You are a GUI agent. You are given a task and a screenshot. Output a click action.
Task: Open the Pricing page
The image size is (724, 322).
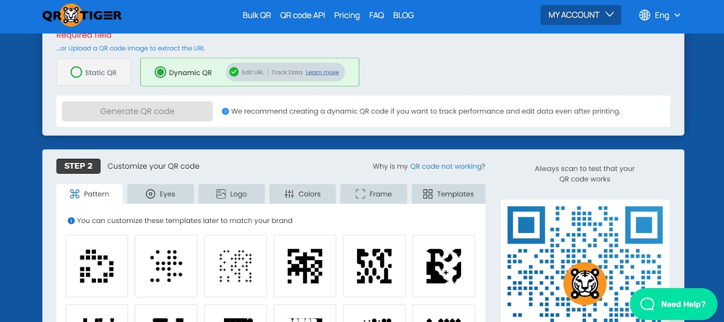(x=347, y=15)
